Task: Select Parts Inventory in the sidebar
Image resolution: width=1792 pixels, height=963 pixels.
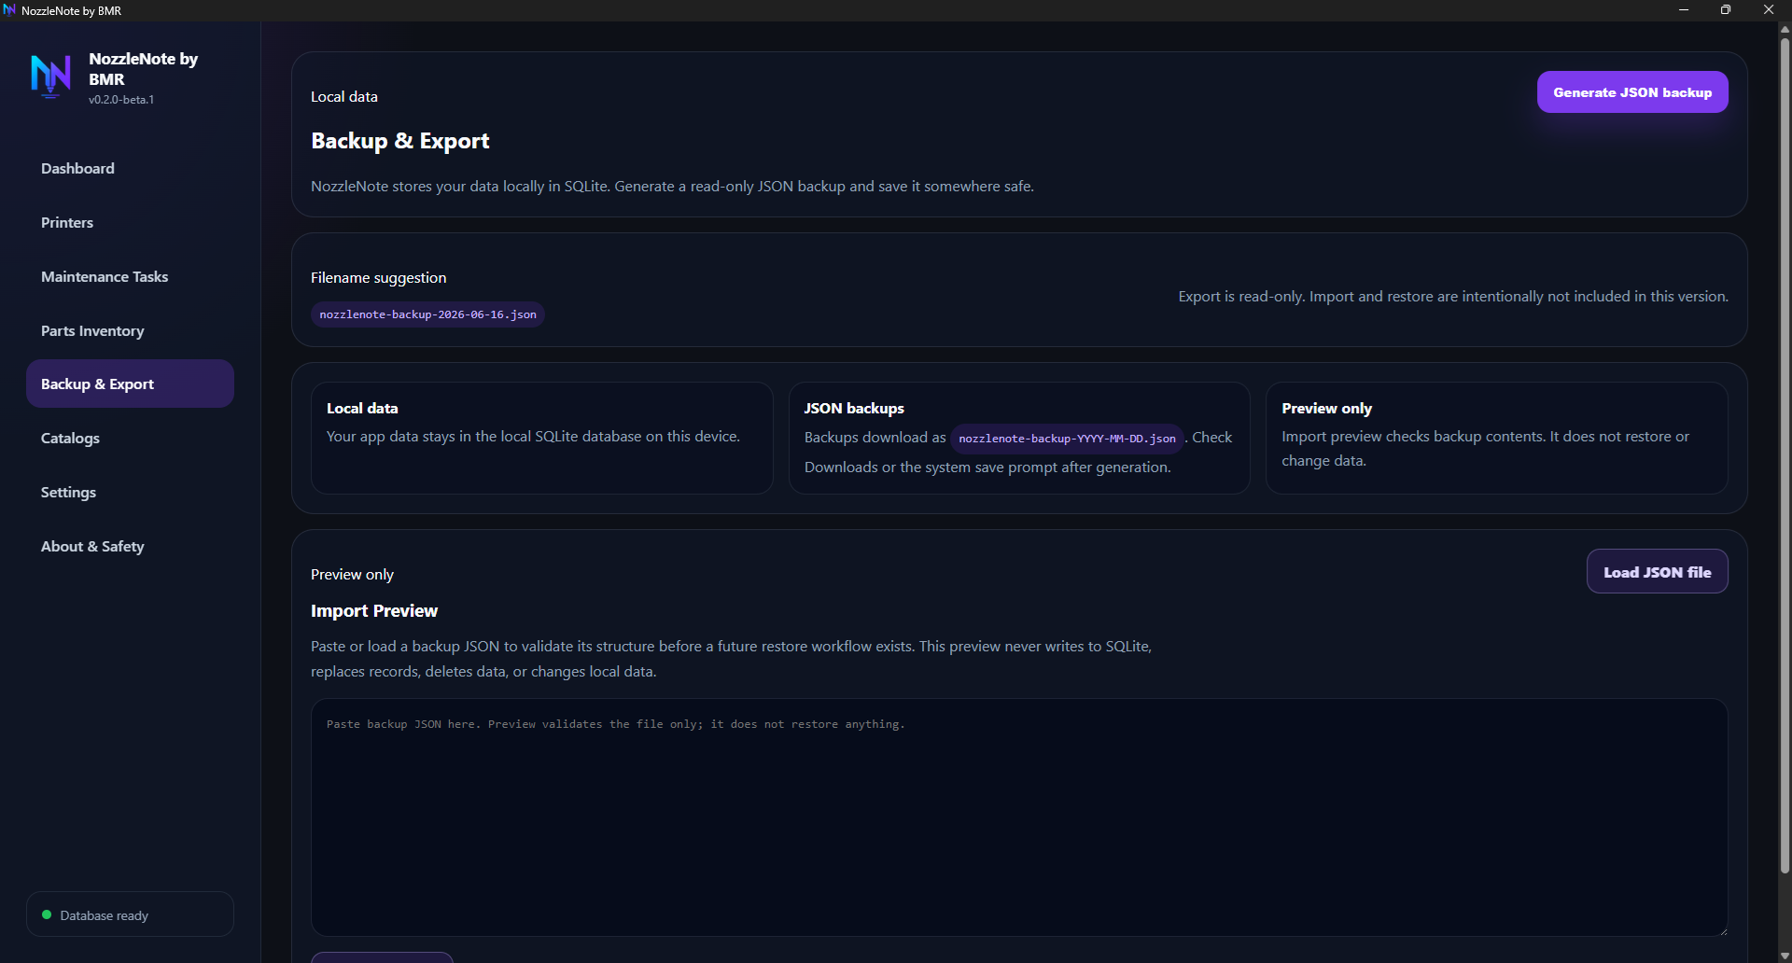Action: [130, 330]
